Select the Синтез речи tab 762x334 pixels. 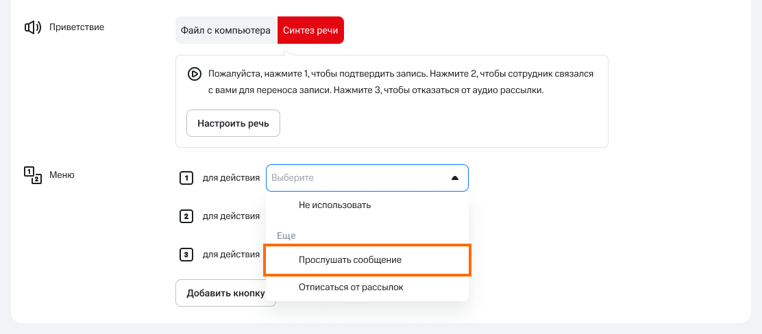pos(310,31)
